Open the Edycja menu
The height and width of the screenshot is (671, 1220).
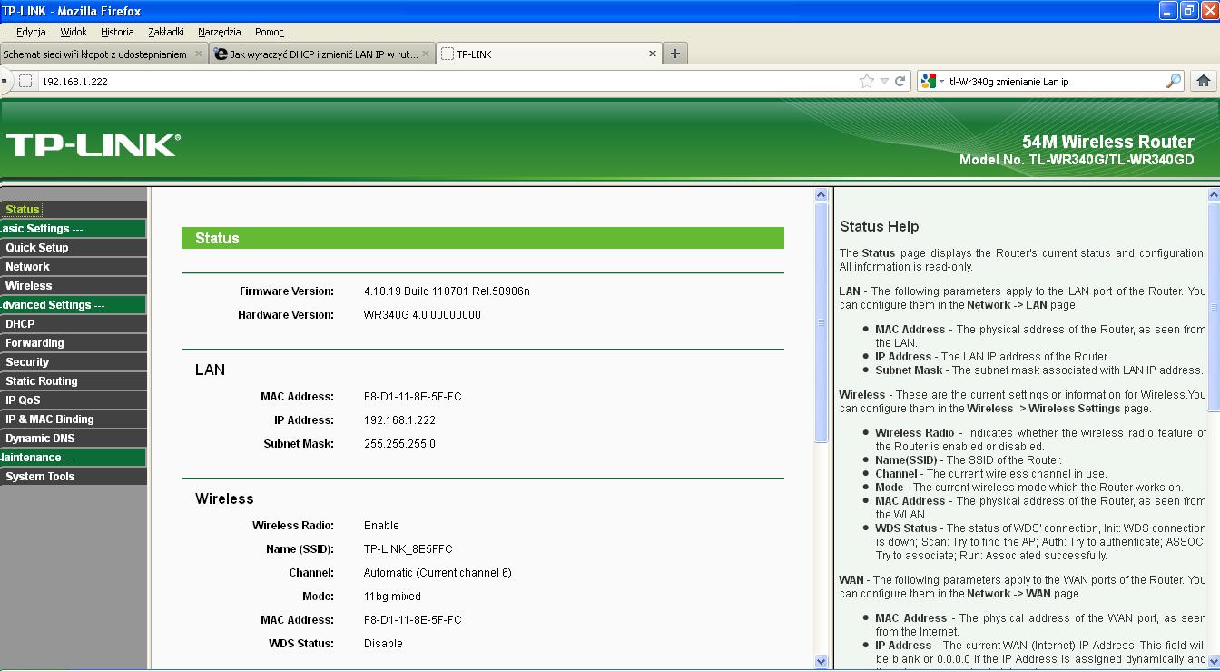click(31, 32)
